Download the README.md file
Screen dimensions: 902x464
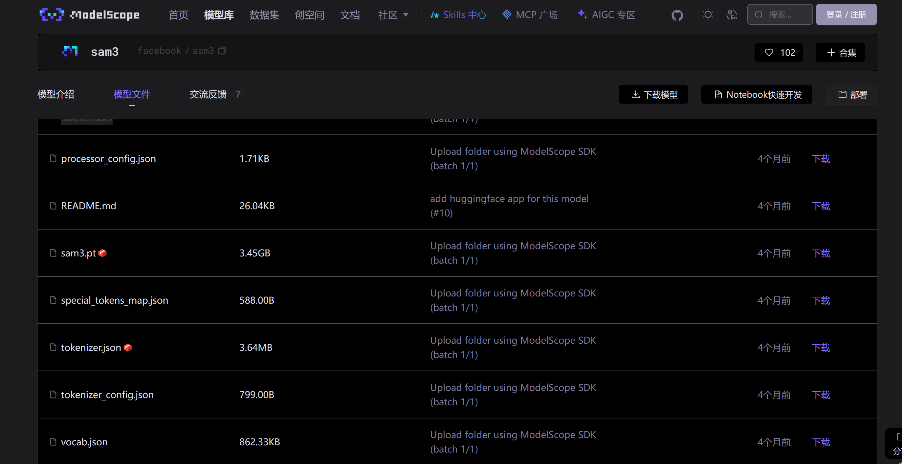tap(821, 206)
